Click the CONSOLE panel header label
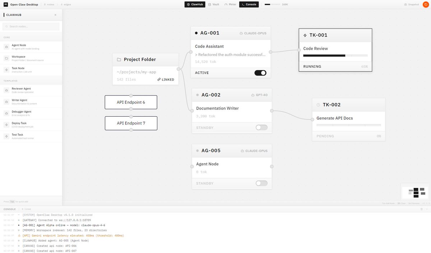The width and height of the screenshot is (431, 253). click(10, 209)
